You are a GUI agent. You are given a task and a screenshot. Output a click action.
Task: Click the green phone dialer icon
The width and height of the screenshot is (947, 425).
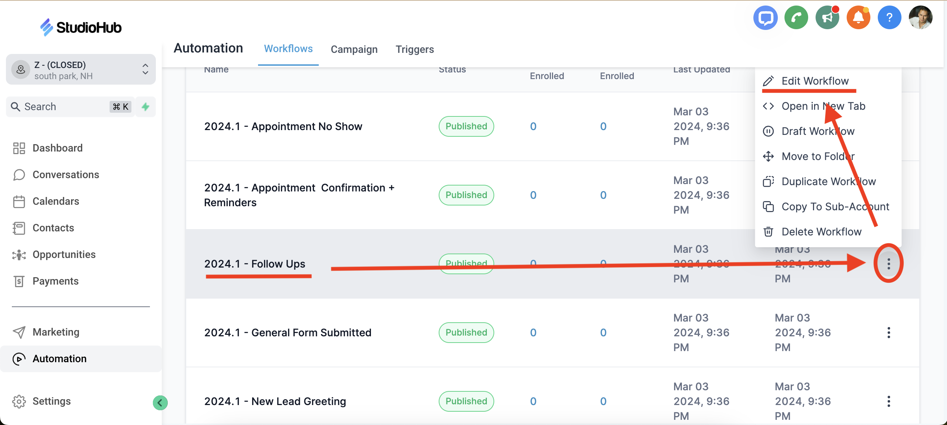point(796,17)
